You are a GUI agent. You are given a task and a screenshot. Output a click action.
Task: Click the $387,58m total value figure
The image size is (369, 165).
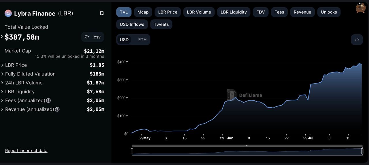[22, 37]
